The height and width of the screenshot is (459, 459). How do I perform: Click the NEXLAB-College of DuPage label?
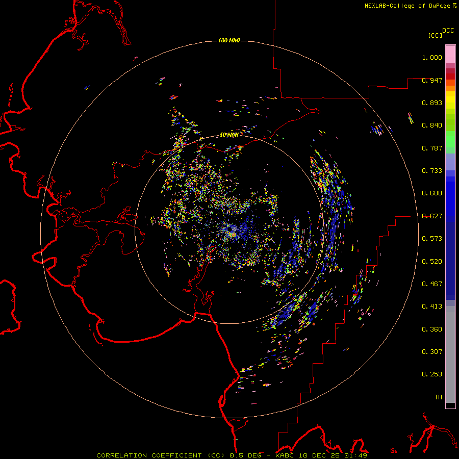410,6
